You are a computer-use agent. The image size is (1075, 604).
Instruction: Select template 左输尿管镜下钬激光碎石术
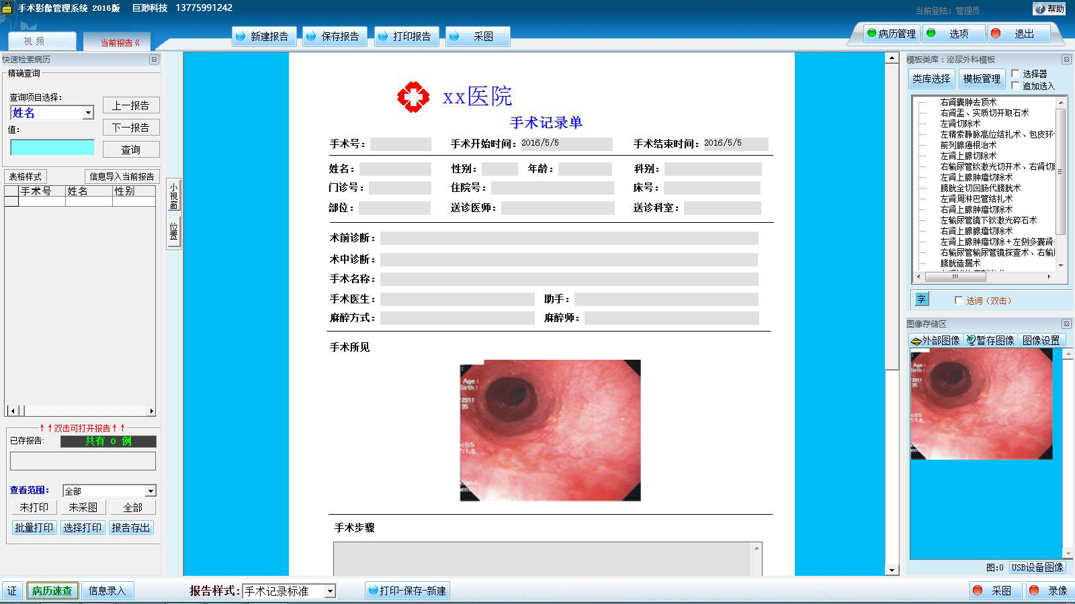point(988,220)
